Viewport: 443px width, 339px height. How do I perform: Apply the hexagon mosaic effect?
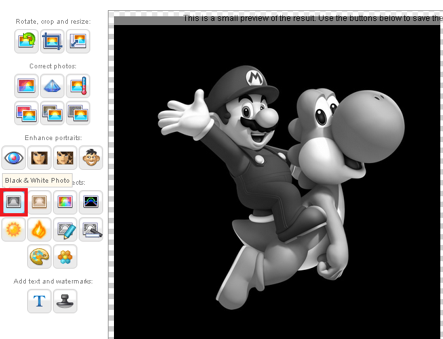(x=65, y=256)
